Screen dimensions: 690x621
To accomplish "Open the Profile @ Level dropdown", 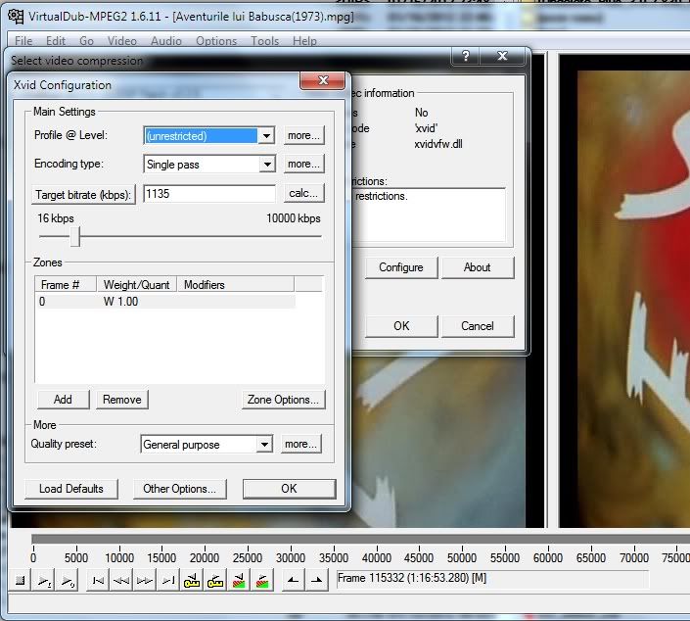I will [266, 136].
